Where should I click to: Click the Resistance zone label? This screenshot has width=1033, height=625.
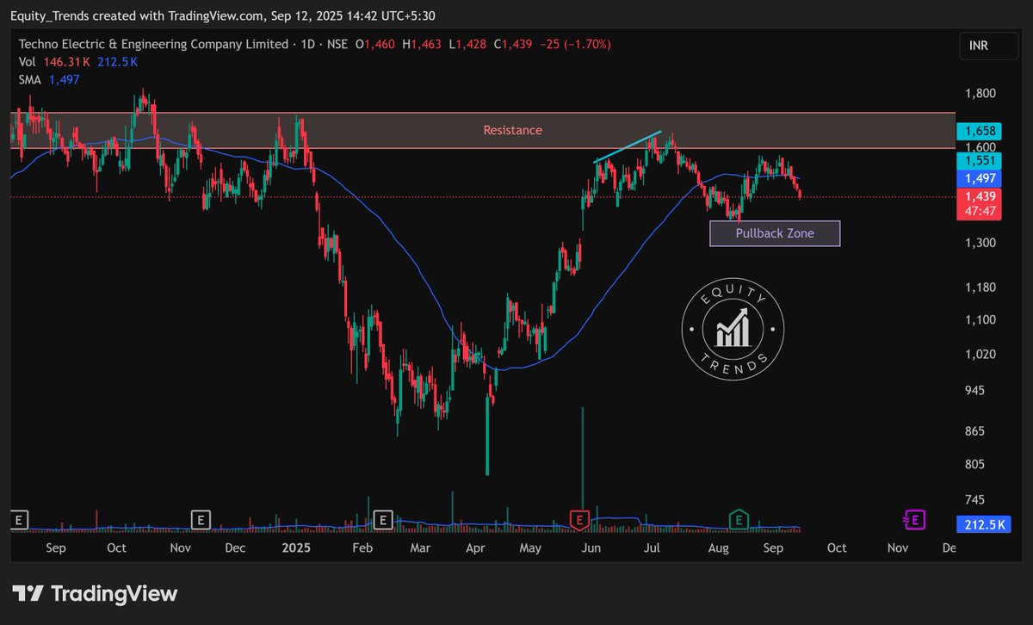click(513, 130)
